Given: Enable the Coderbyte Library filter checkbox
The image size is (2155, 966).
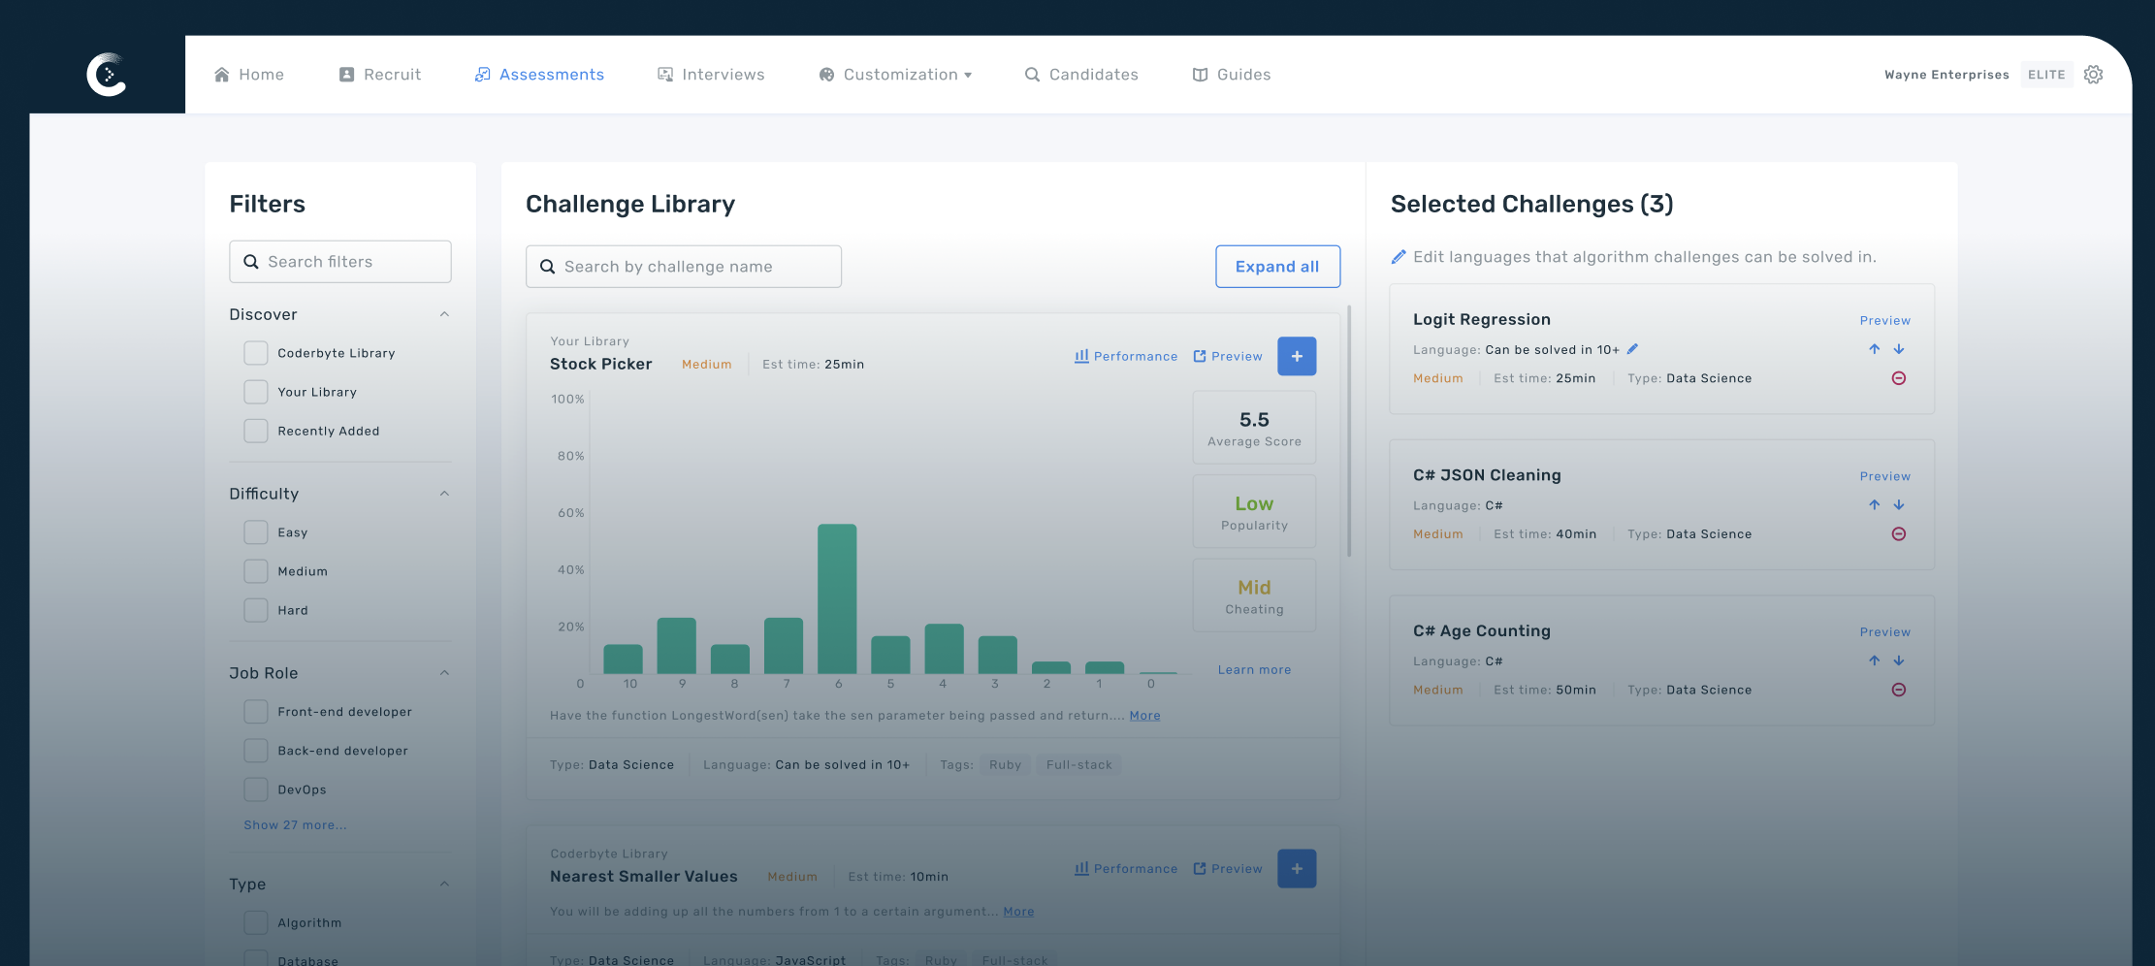Looking at the screenshot, I should [x=256, y=353].
